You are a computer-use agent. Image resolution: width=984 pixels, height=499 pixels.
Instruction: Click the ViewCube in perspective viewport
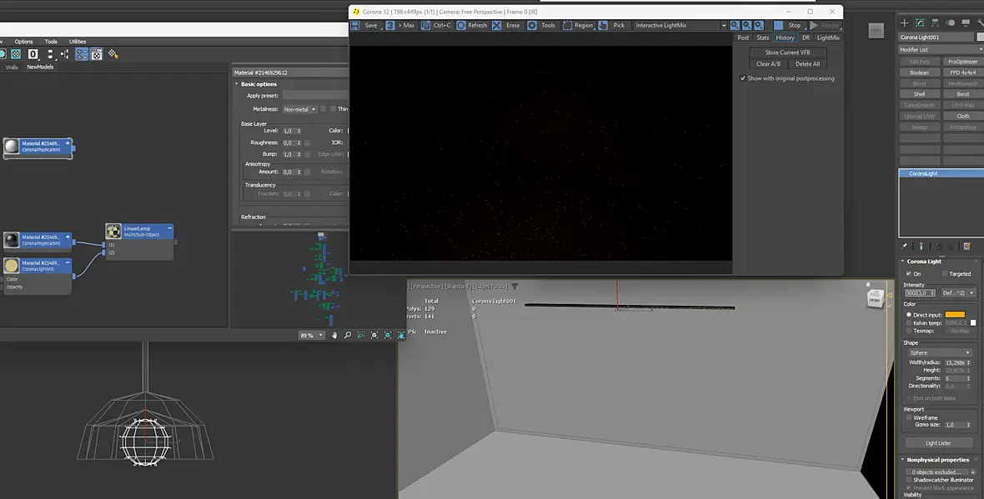click(875, 299)
